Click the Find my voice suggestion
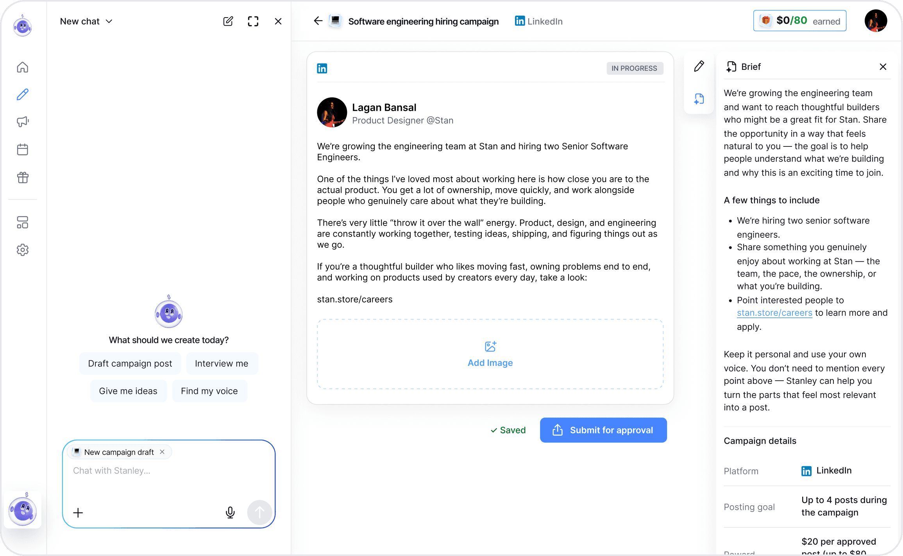 pyautogui.click(x=209, y=391)
